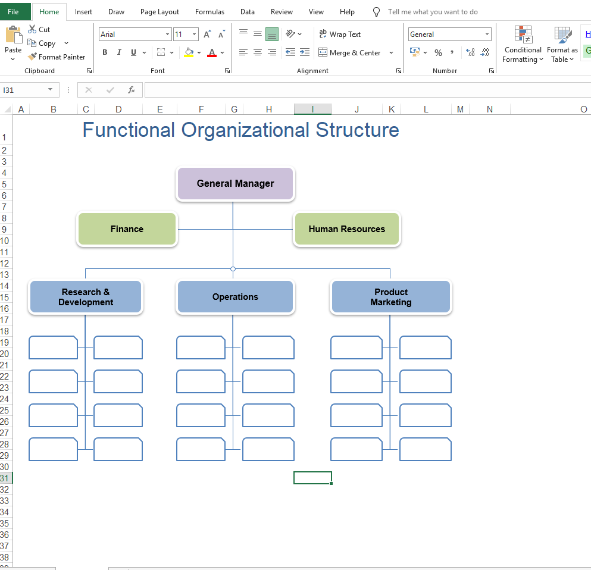The image size is (591, 570).
Task: Switch to the Formulas tab
Action: 209,12
